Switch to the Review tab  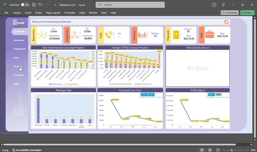pos(93,13)
